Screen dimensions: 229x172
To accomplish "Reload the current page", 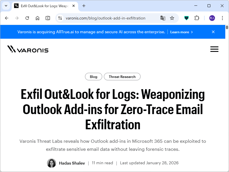I will 27,18.
